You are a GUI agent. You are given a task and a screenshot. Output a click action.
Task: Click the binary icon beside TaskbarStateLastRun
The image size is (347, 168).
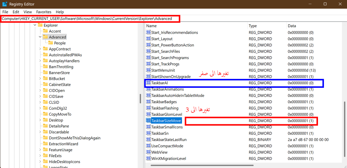pyautogui.click(x=148, y=140)
